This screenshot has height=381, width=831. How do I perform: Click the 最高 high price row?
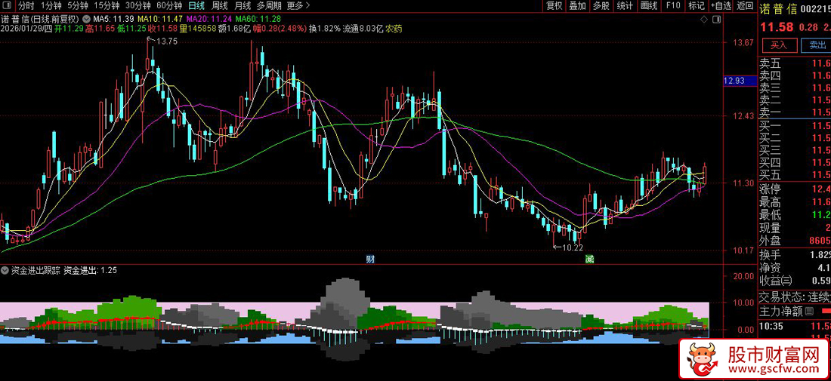pyautogui.click(x=795, y=202)
